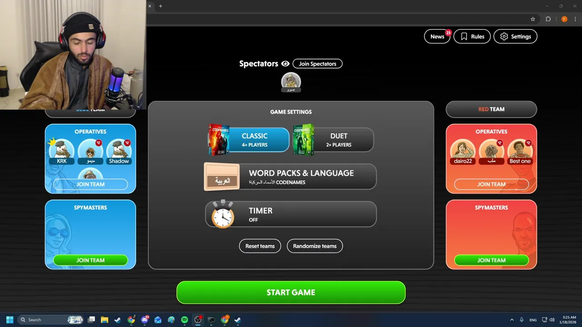Image resolution: width=582 pixels, height=327 pixels.
Task: Open the network status tray icon
Action: (x=545, y=320)
